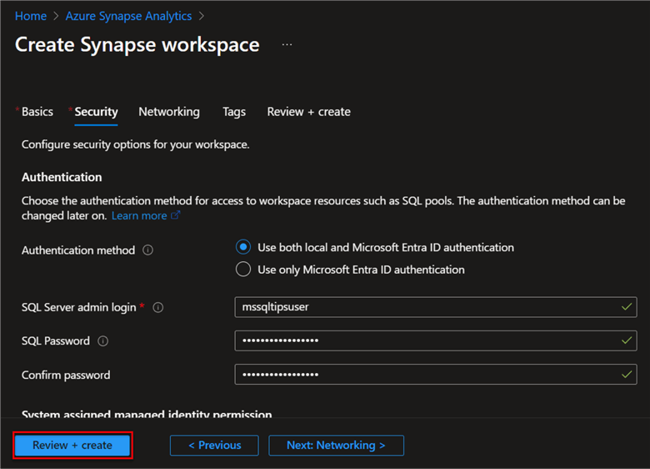
Task: Click info icon beside SQL Server admin login
Action: (158, 307)
